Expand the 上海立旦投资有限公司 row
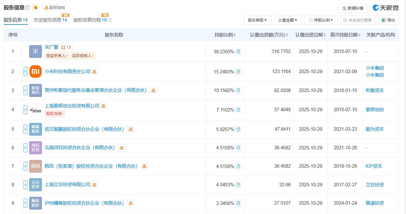 click(x=25, y=185)
